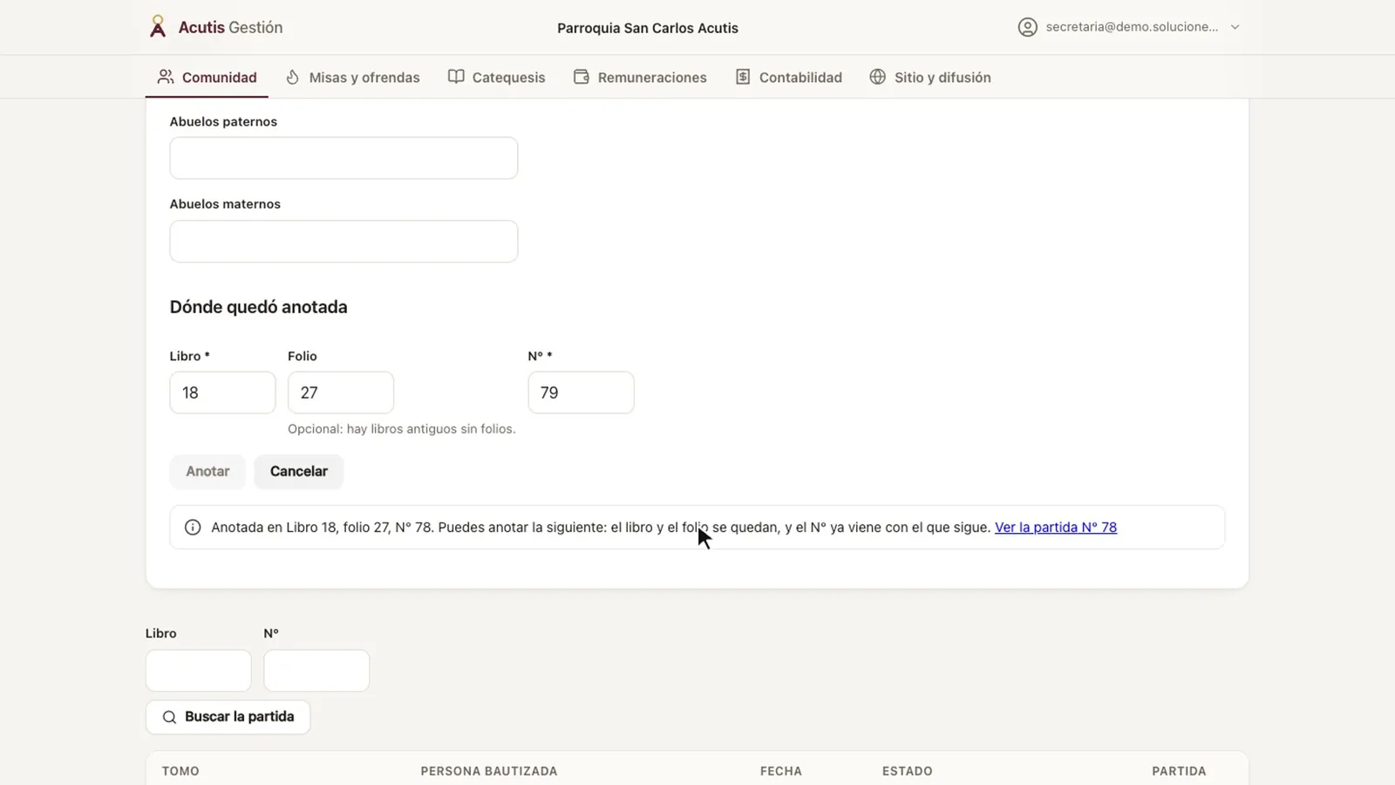Click the Cancelar button

pyautogui.click(x=299, y=471)
